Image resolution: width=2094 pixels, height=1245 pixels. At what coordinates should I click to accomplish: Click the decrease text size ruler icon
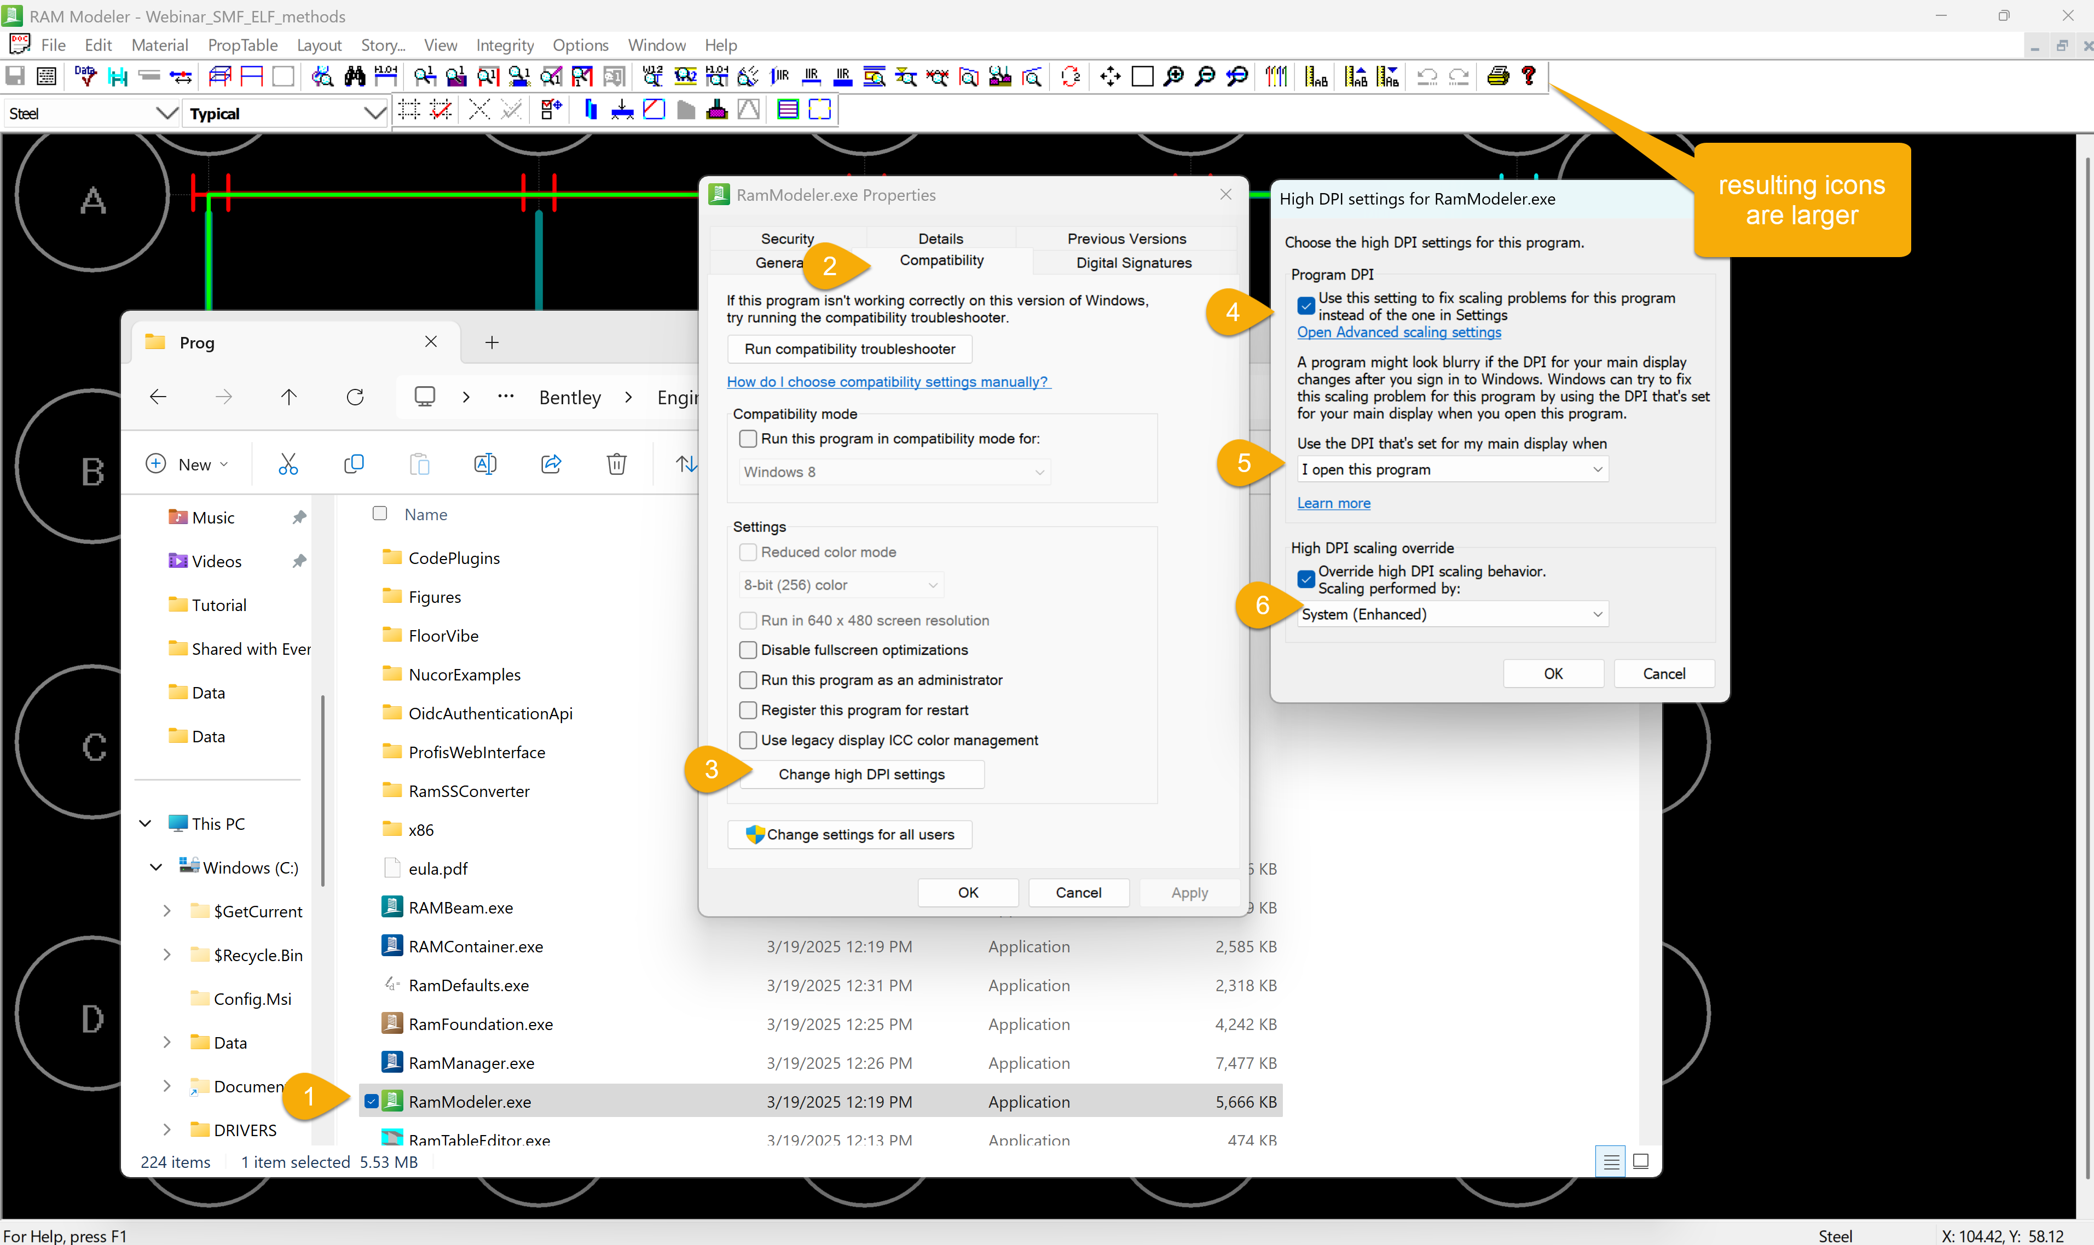(x=1388, y=77)
